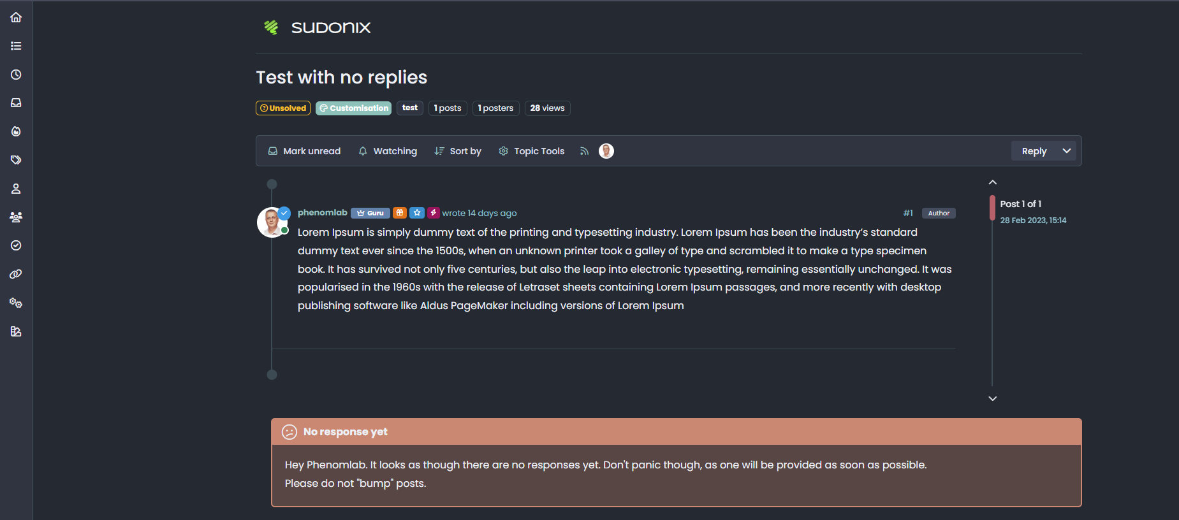Open the Popular flame icon in the sidebar
1179x520 pixels.
pos(16,131)
